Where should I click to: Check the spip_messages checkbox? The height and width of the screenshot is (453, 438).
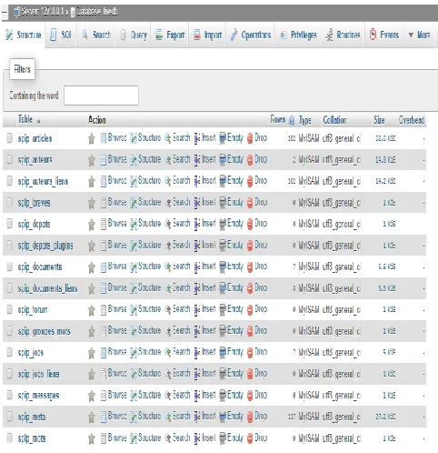pos(10,395)
